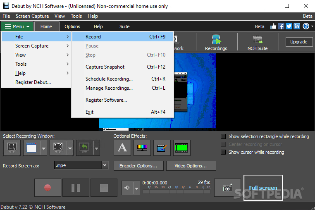Viewport: 315px width, 210px height.
Task: Click the Full screen preview button
Action: [263, 188]
